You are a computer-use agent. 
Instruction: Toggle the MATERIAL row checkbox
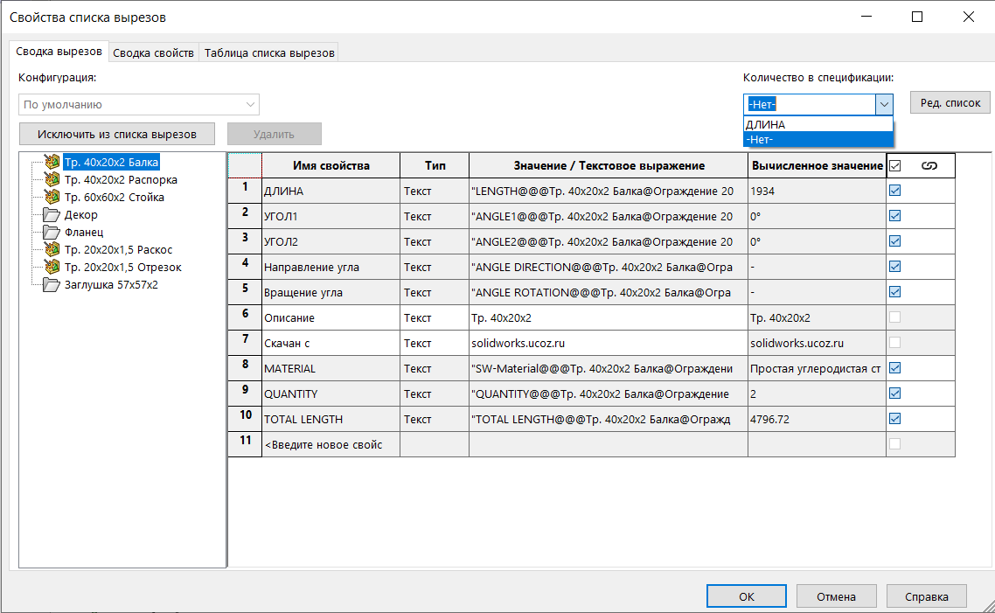point(895,368)
